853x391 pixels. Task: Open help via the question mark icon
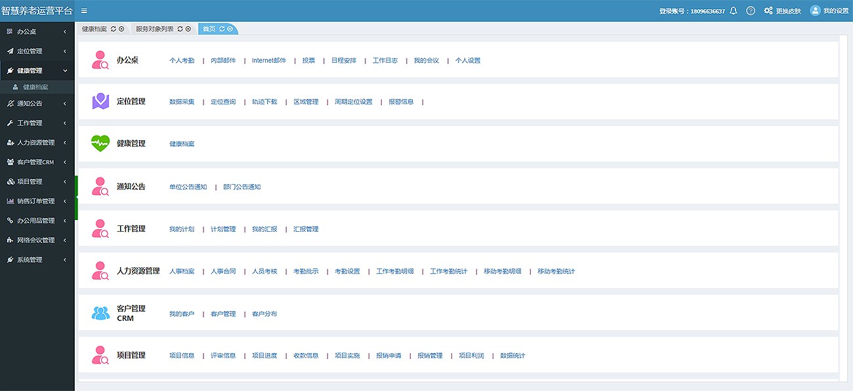click(751, 10)
